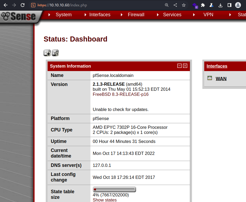The width and height of the screenshot is (246, 202).
Task: Click the Unable to check for updates text
Action: [120, 109]
